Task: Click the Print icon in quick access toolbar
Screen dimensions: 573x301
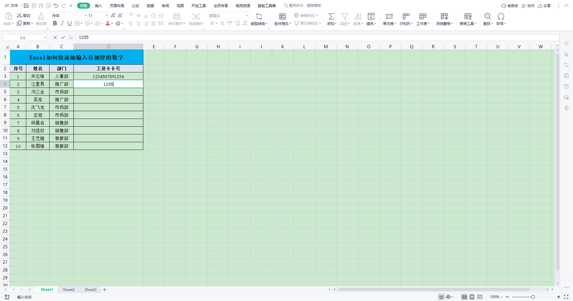Action: coord(41,6)
